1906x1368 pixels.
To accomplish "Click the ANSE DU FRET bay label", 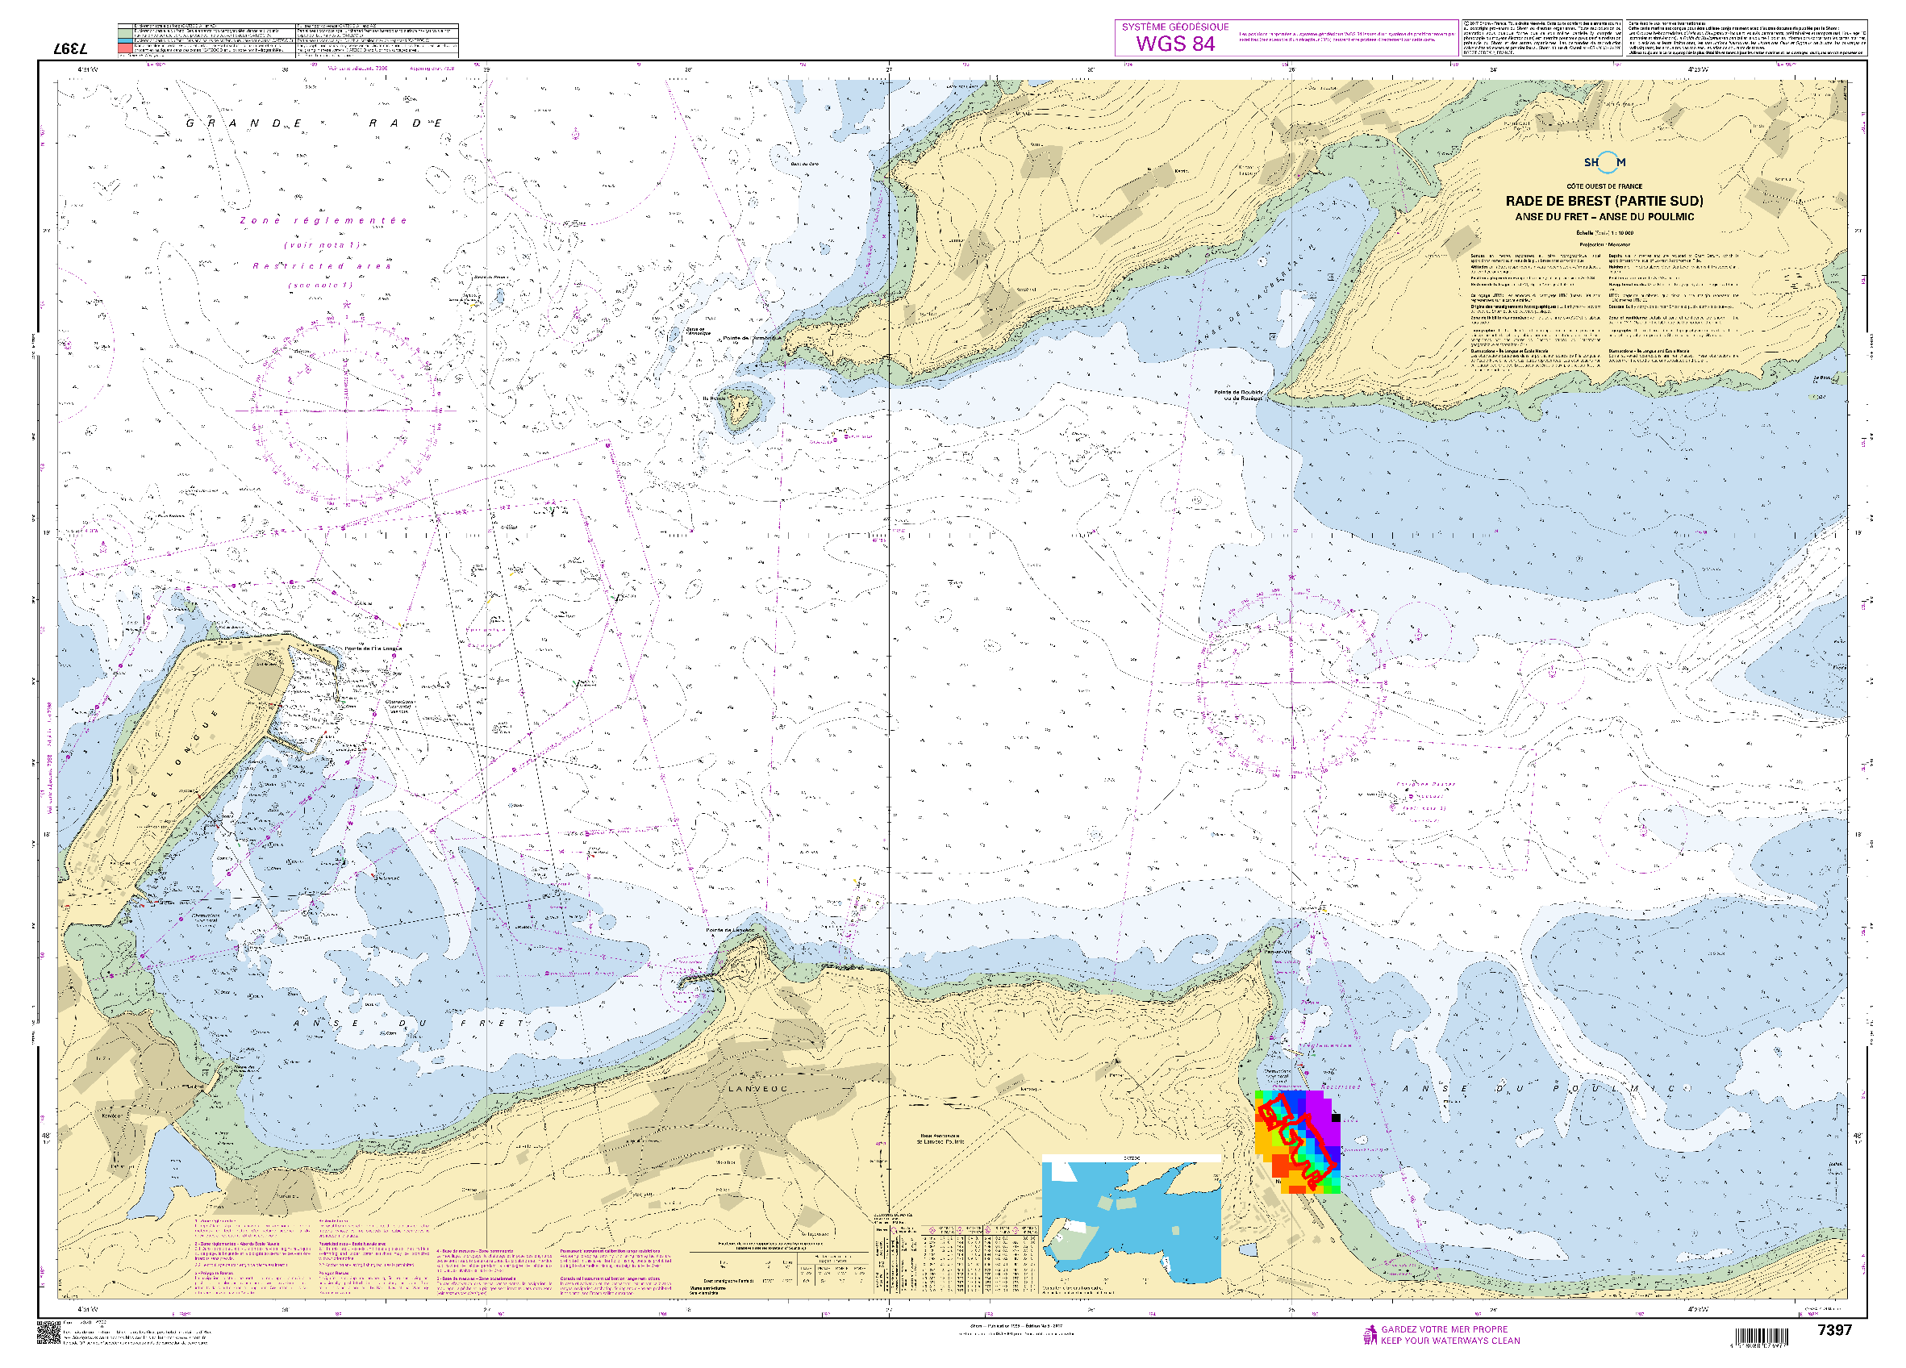I will pos(409,1024).
